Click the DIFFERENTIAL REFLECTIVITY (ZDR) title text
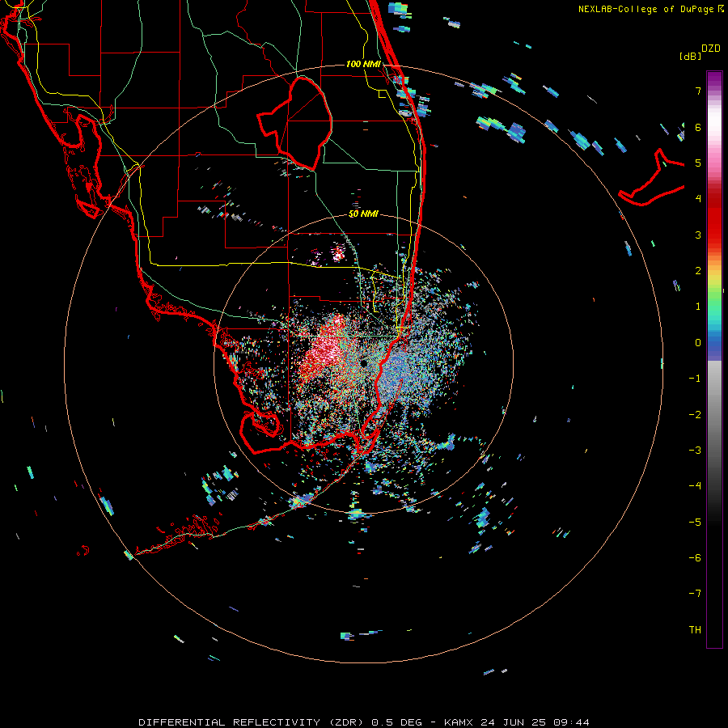Image resolution: width=728 pixels, height=728 pixels. (252, 722)
